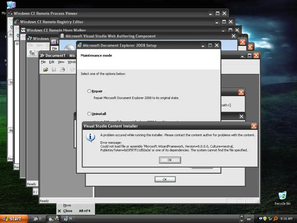This screenshot has width=297, height=223.
Task: Click the Document1 window title icon
Action: pyautogui.click(x=42, y=55)
